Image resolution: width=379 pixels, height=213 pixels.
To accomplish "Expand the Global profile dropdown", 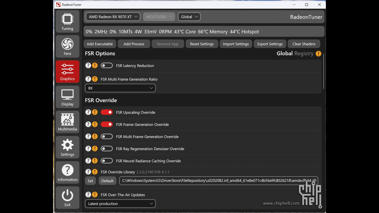I will (x=189, y=17).
